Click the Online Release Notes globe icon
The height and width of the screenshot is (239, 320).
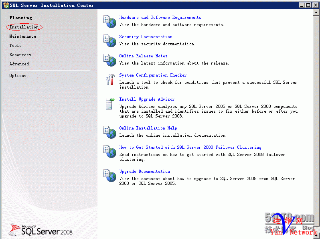click(110, 60)
